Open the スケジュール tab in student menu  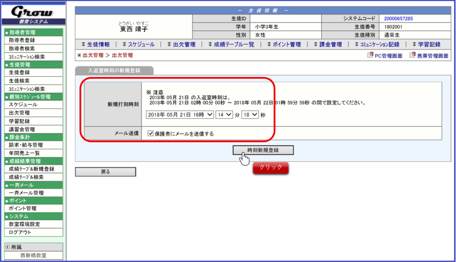[x=141, y=44]
